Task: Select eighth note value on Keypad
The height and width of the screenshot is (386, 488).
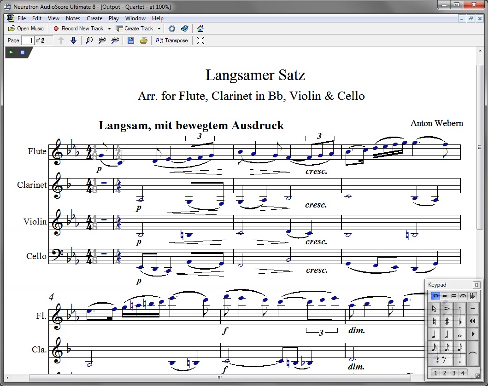Action: click(x=460, y=347)
